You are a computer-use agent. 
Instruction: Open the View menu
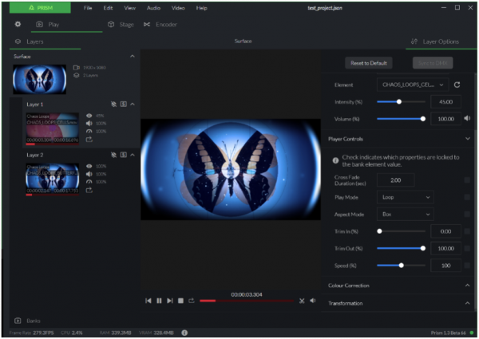[129, 8]
